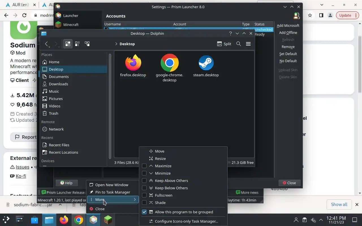Click Add Offline account button

pos(288,32)
